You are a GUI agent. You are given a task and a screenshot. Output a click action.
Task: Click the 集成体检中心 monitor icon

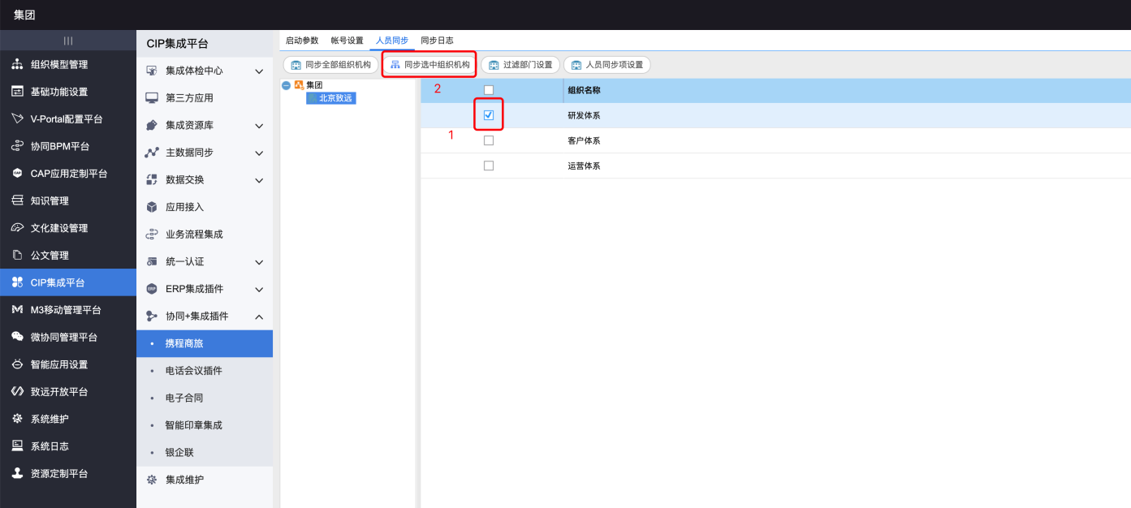(151, 71)
